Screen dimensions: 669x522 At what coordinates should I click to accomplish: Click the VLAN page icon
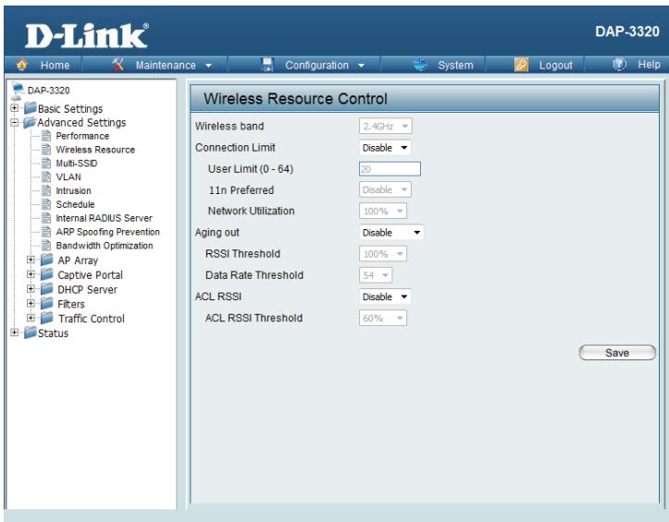(x=46, y=176)
